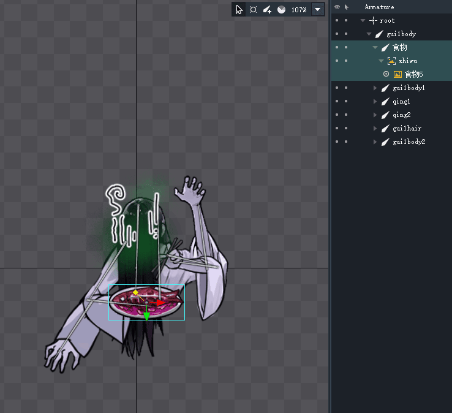Click the eye icon column header
The width and height of the screenshot is (452, 413).
click(x=336, y=7)
